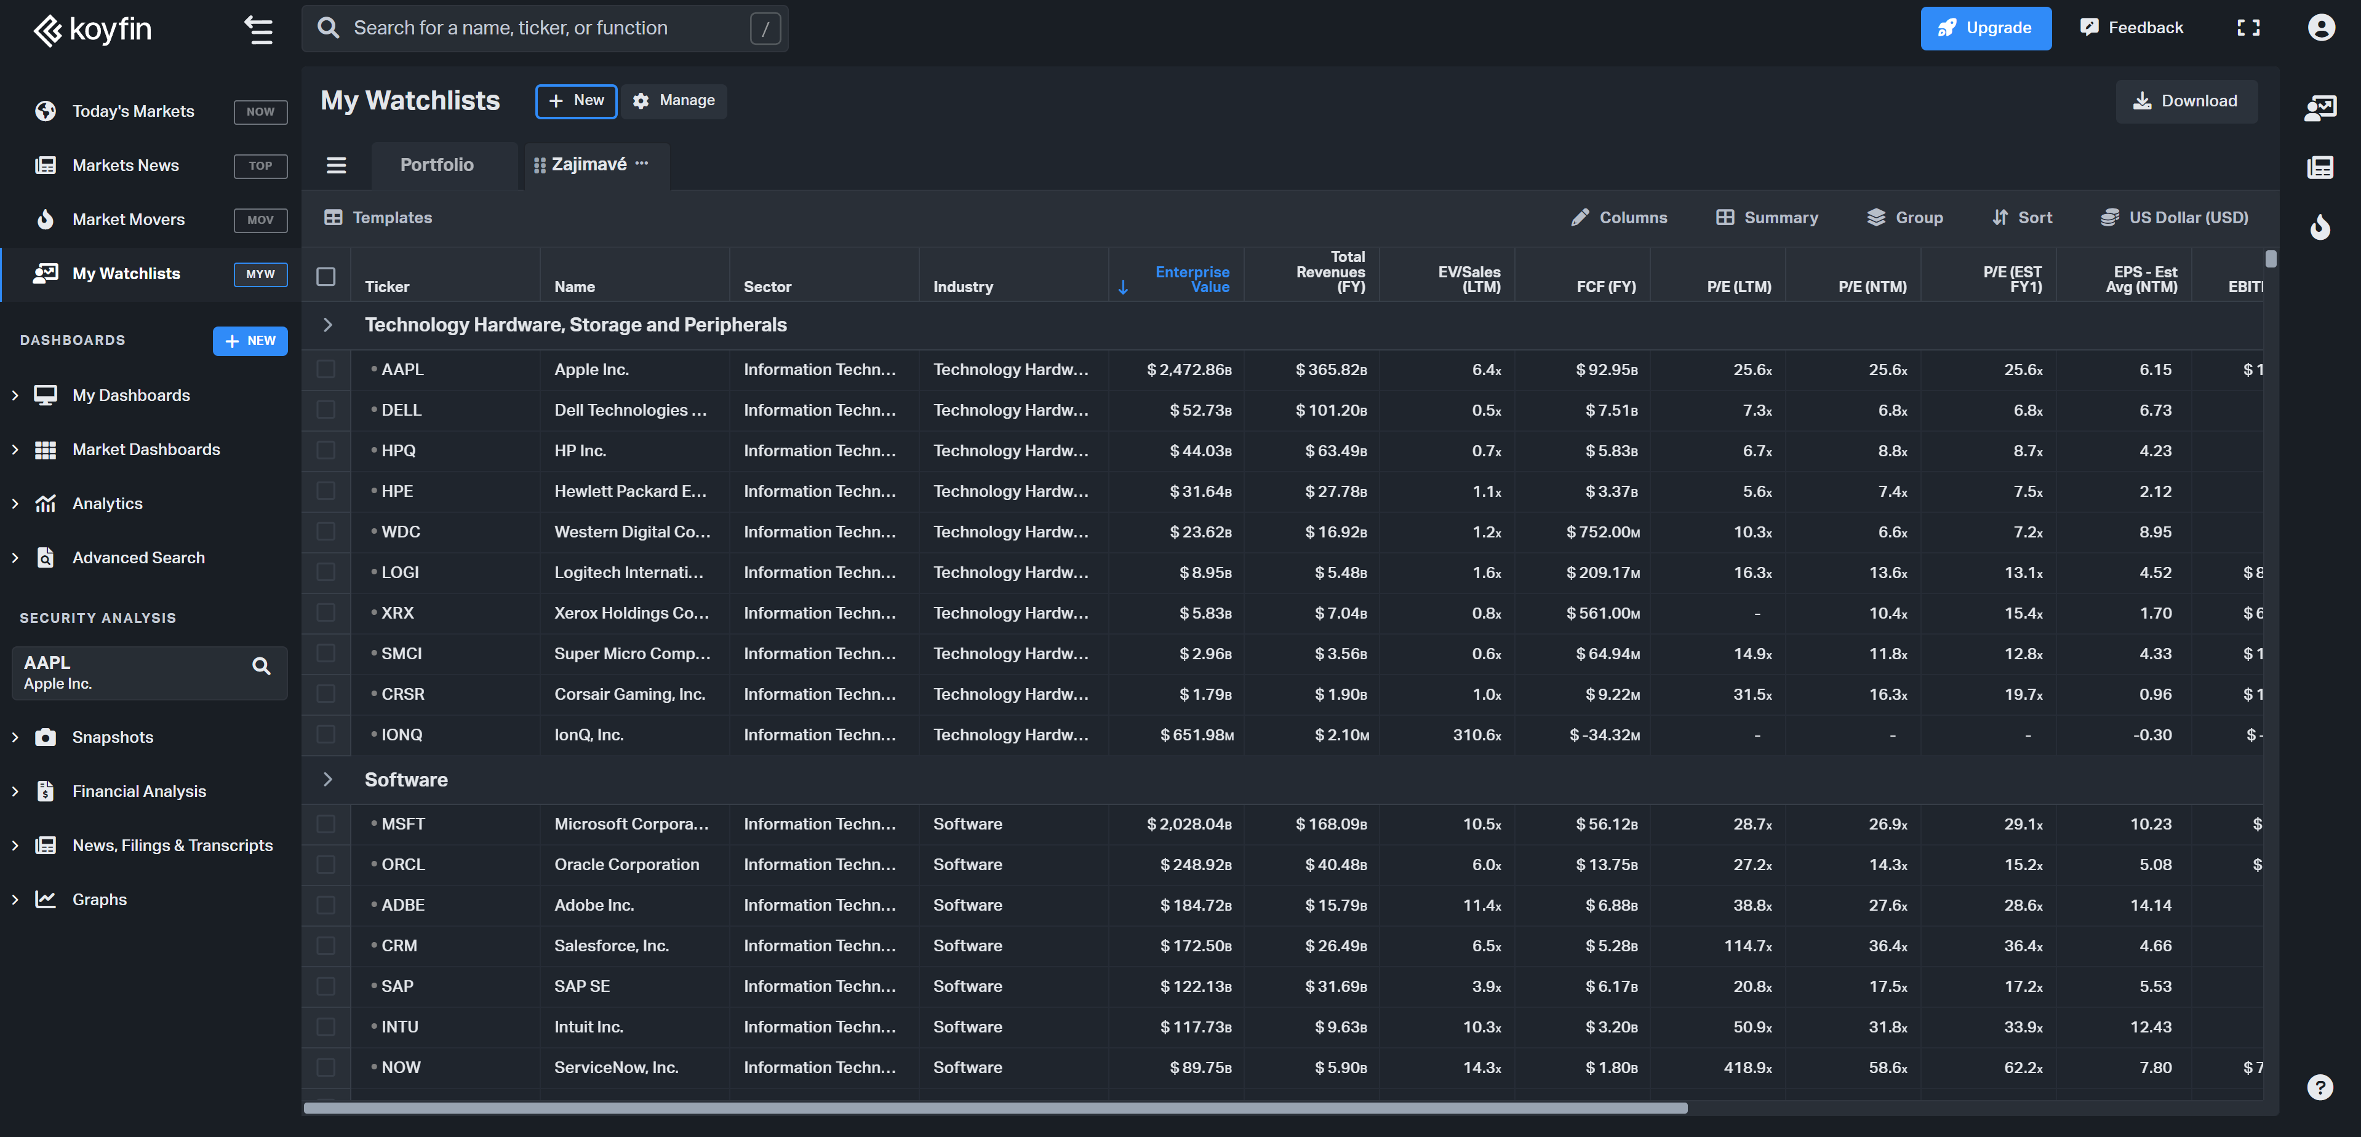
Task: Create NEW dashboard button
Action: (x=249, y=341)
